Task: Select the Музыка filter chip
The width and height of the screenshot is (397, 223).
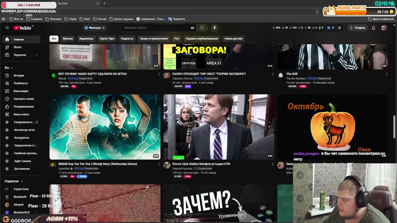Action: pos(68,38)
